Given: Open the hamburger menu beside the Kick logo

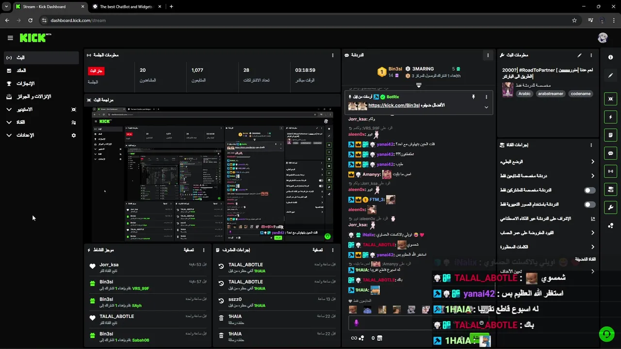Looking at the screenshot, I should point(10,38).
